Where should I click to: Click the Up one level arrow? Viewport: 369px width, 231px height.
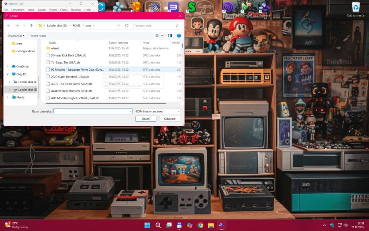(x=31, y=26)
